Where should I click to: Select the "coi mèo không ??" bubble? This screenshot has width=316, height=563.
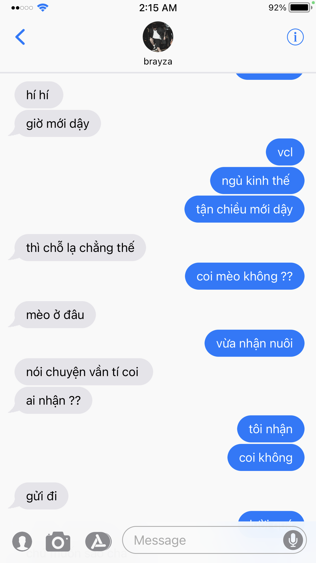(245, 276)
